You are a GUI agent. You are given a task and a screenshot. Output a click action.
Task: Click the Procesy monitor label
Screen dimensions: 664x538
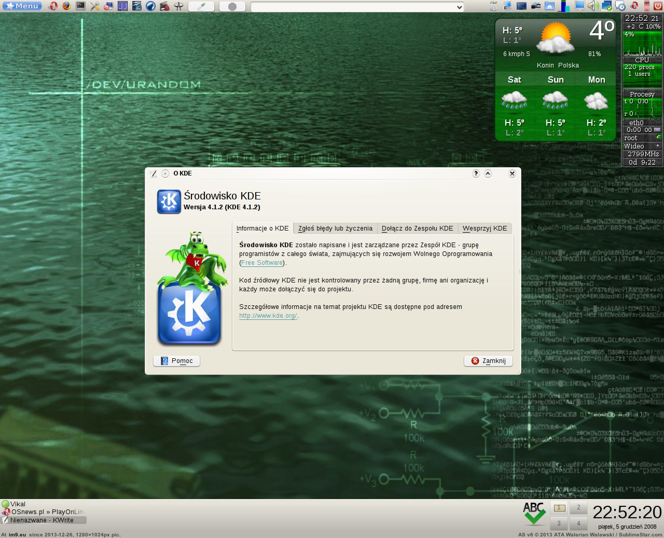click(x=642, y=94)
